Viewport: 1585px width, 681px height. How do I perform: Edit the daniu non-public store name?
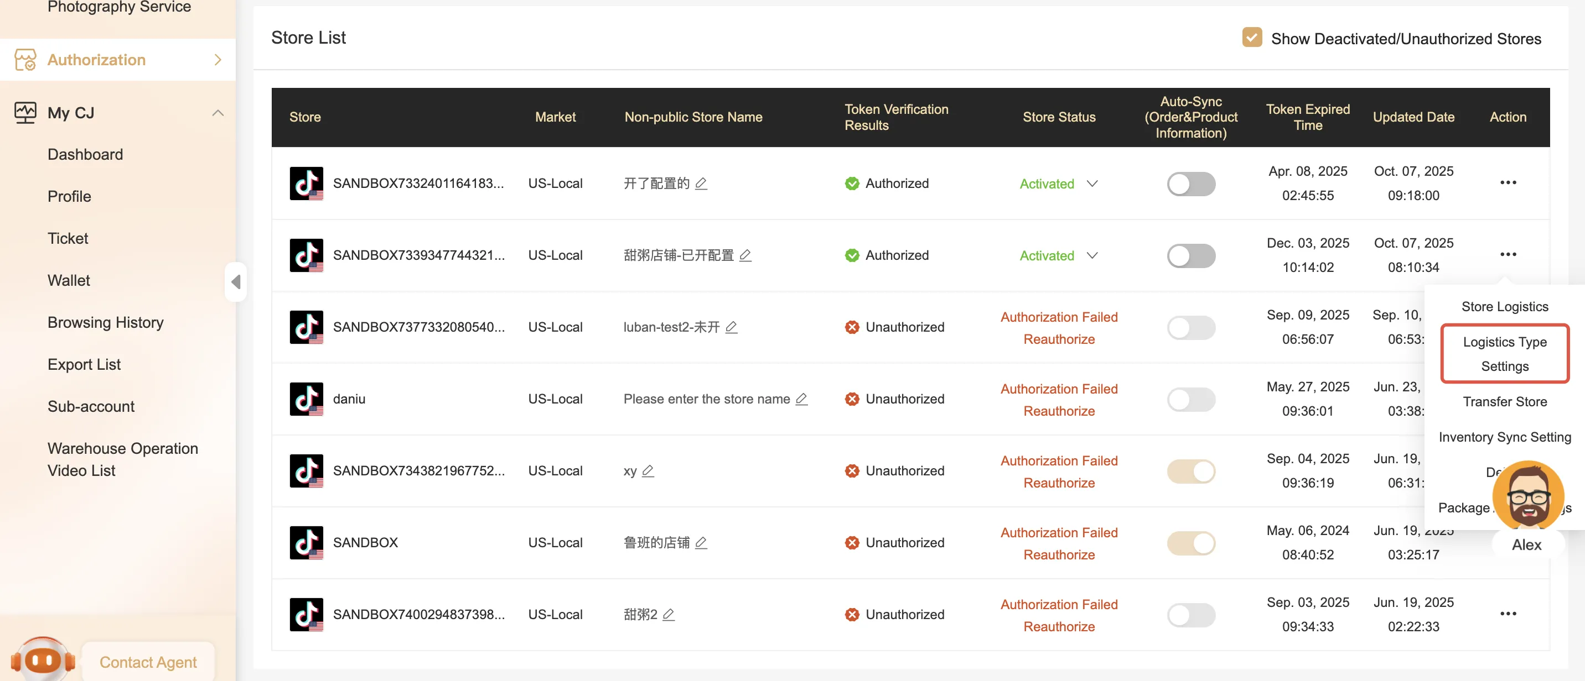point(801,399)
